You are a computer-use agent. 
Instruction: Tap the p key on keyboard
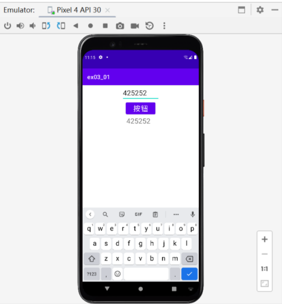point(192,229)
